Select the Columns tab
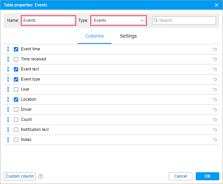This screenshot has height=184, width=223. pos(95,36)
